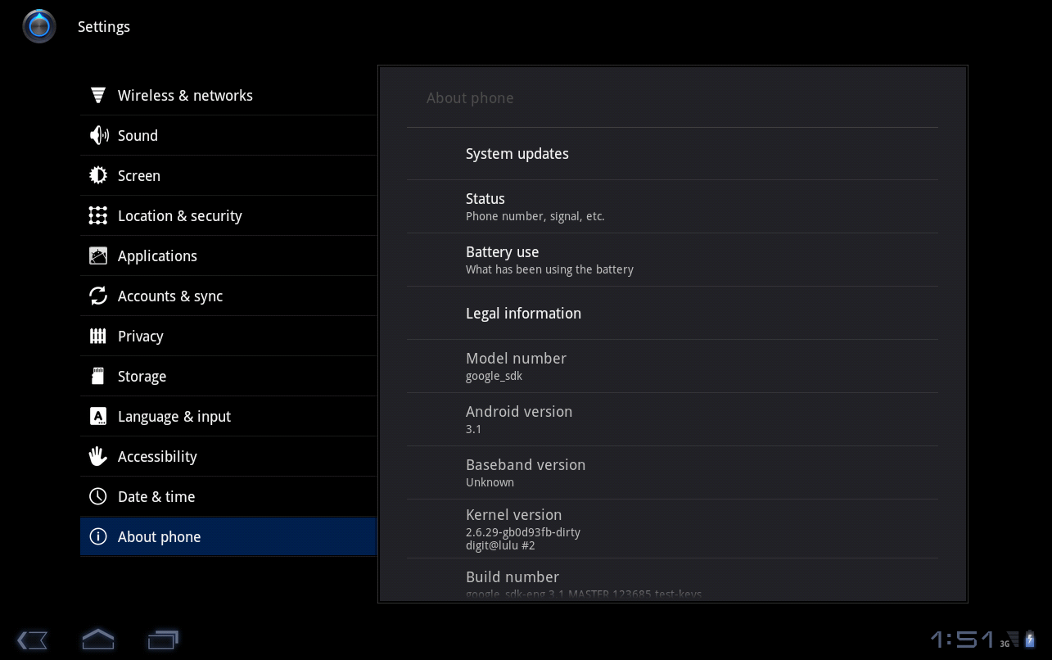This screenshot has height=660, width=1052.
Task: Tap the system clock showing 1:51
Action: (x=963, y=639)
